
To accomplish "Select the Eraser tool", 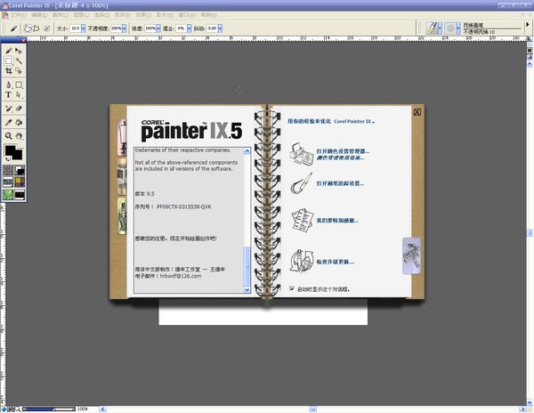I will click(x=19, y=109).
